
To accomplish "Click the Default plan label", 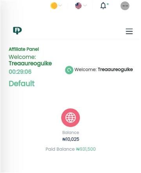I will coord(22,83).
